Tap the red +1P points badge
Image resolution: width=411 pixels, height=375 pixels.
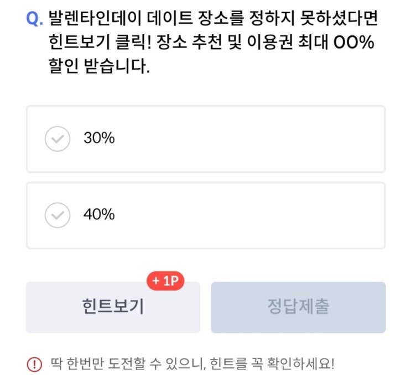[165, 281]
